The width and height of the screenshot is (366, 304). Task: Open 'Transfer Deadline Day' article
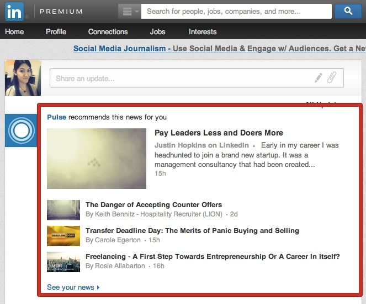[x=192, y=230]
